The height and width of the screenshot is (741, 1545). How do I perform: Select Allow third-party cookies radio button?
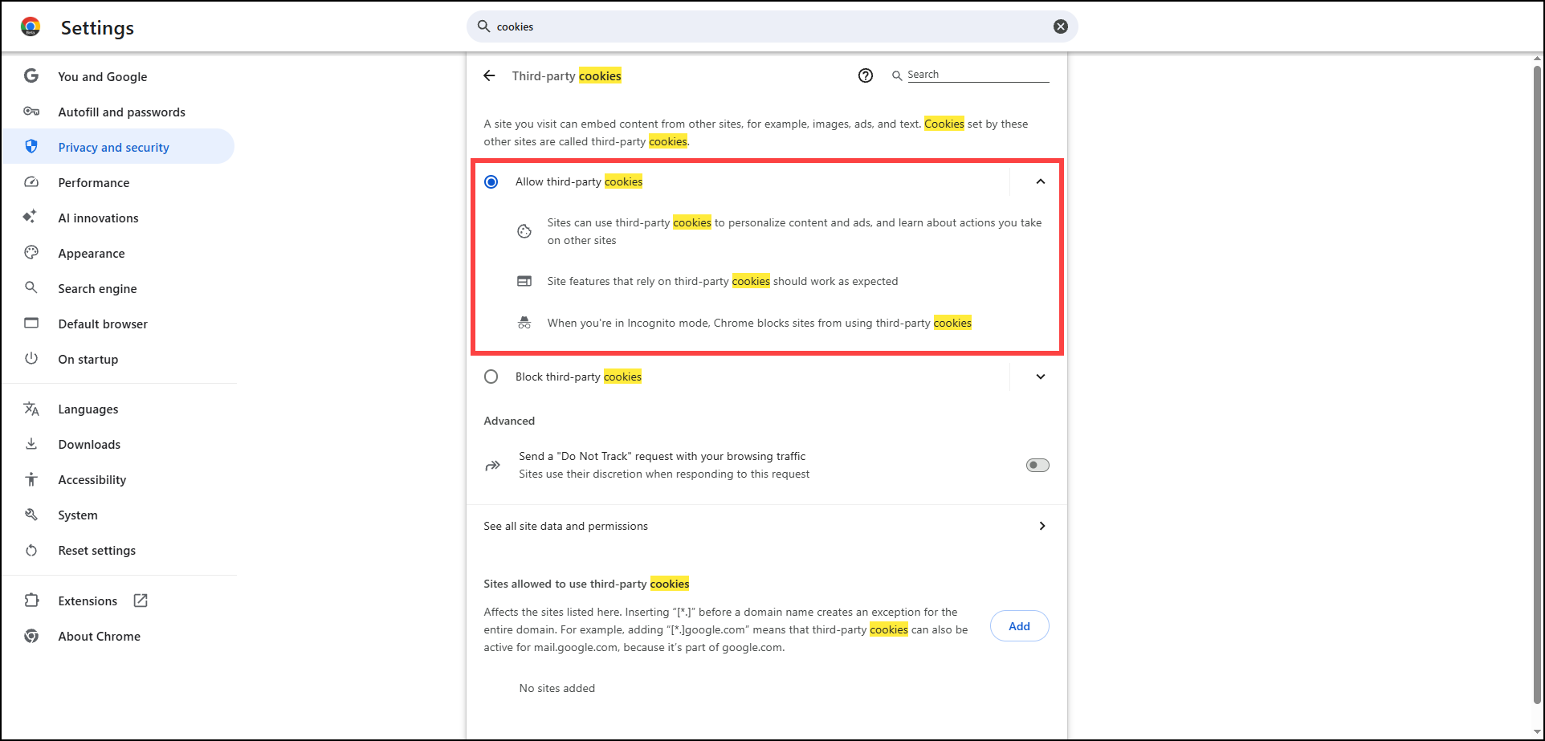tap(491, 182)
